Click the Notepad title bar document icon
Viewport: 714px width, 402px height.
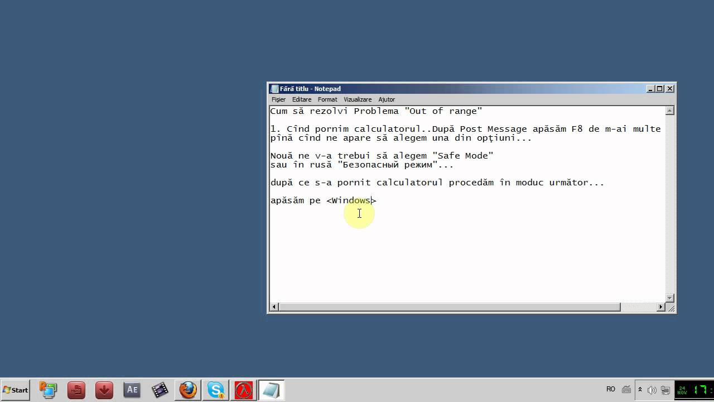tap(274, 89)
